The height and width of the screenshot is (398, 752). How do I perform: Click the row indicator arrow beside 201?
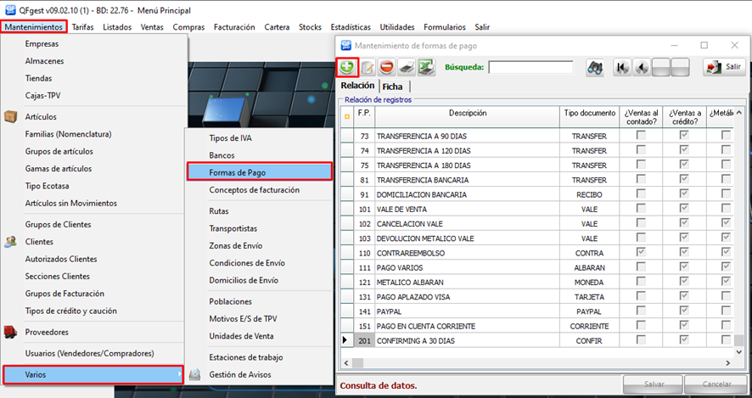point(345,340)
